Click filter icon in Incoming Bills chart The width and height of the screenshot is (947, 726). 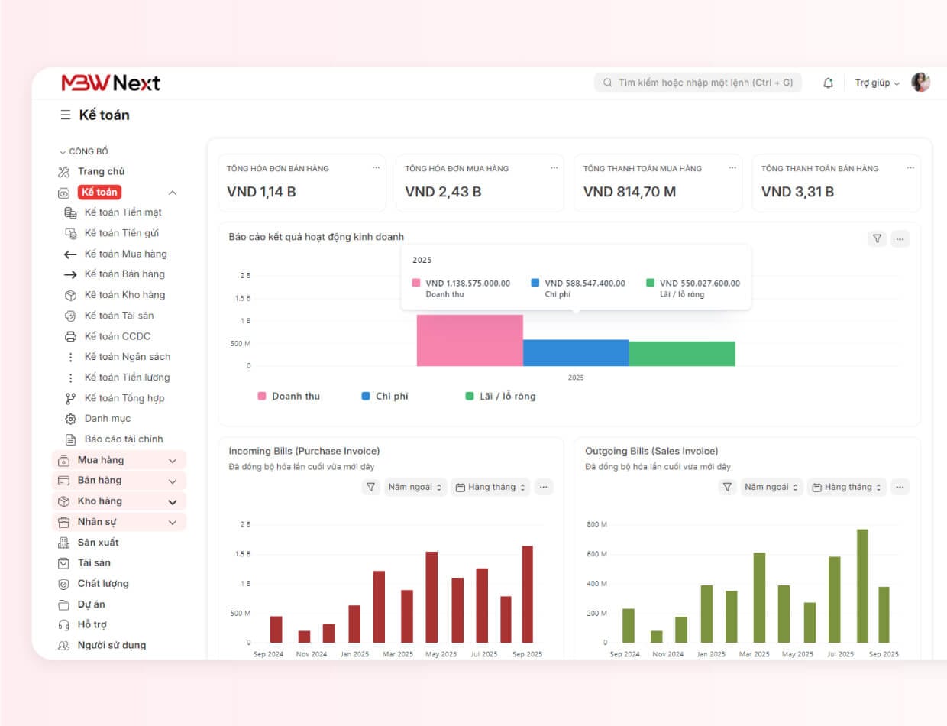coord(371,487)
